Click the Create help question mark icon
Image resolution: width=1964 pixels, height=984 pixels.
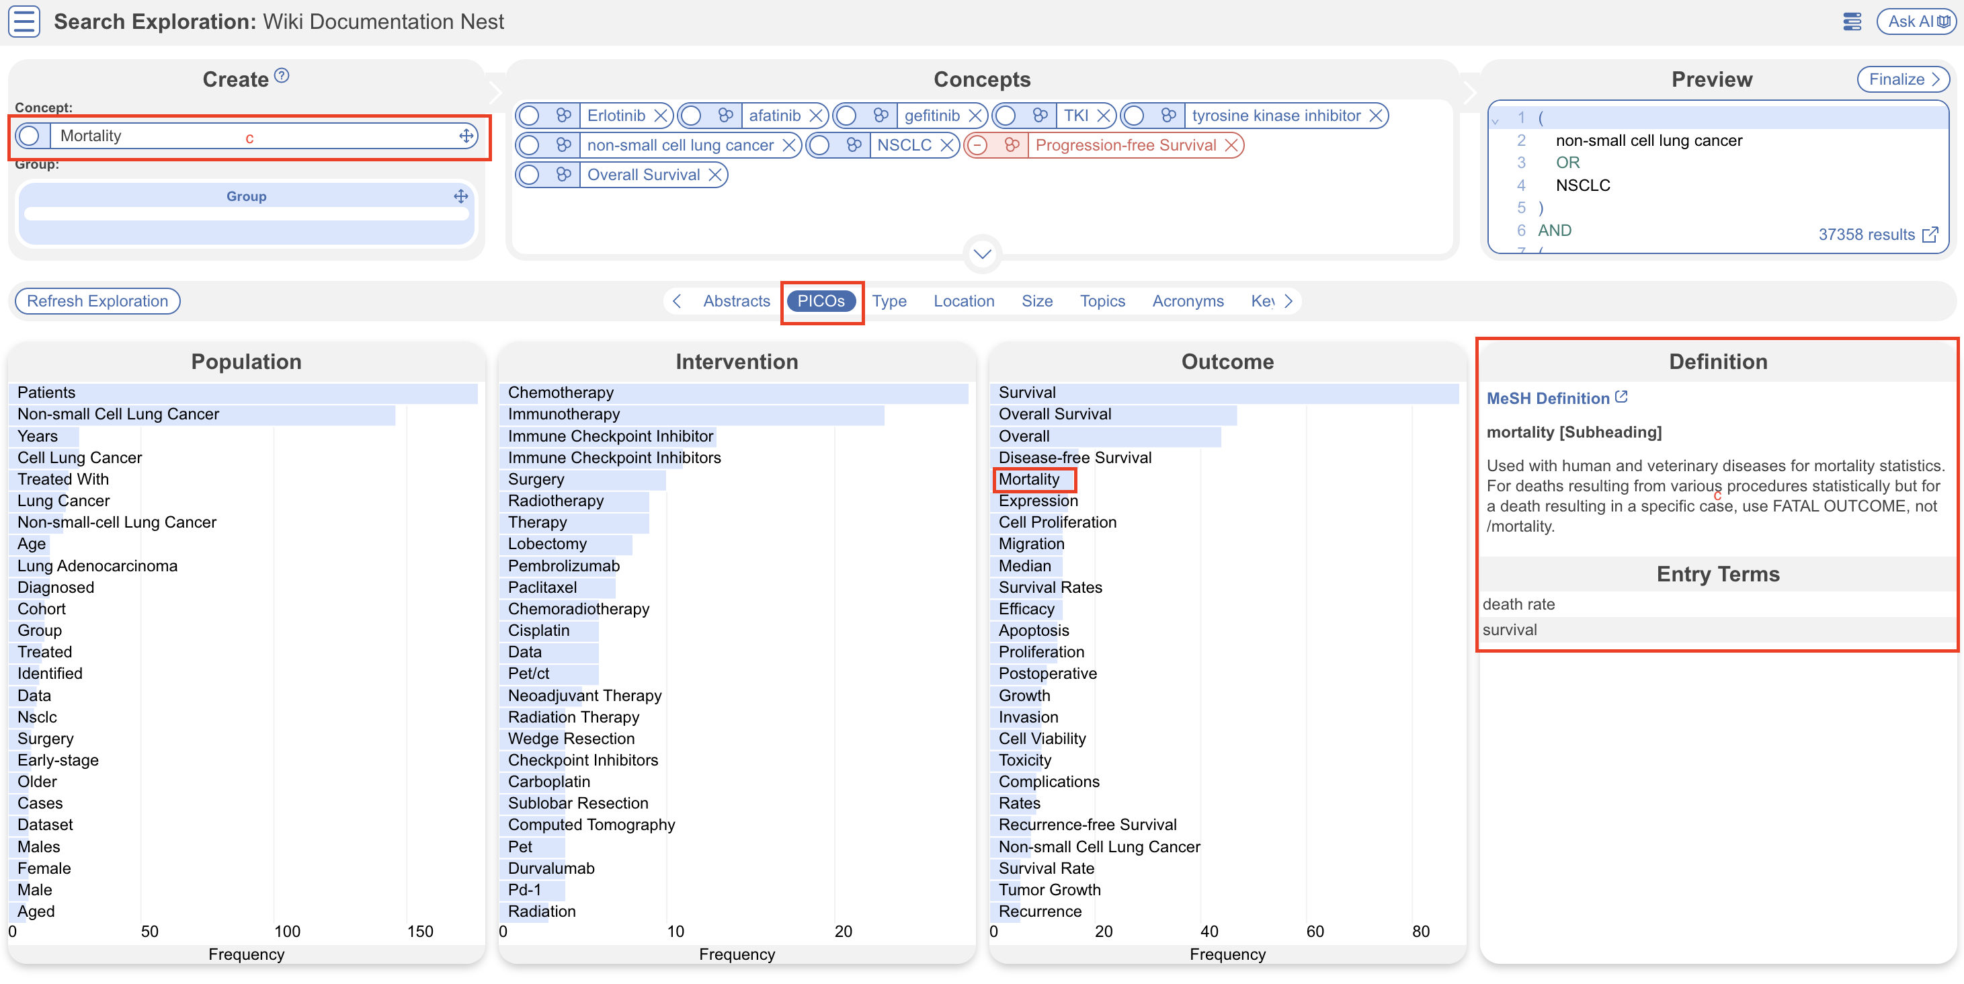pos(282,75)
